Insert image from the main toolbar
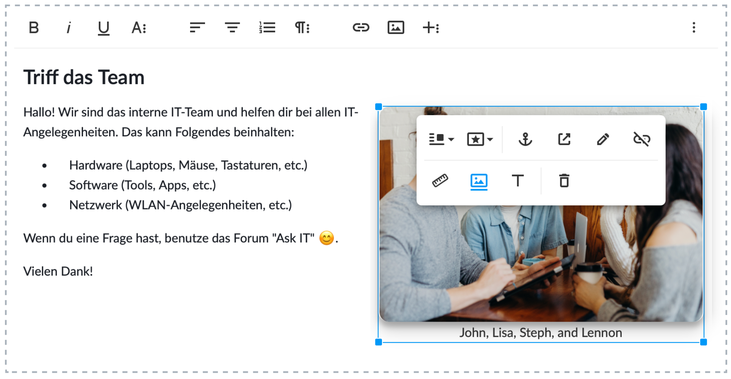This screenshot has width=731, height=379. [x=396, y=27]
